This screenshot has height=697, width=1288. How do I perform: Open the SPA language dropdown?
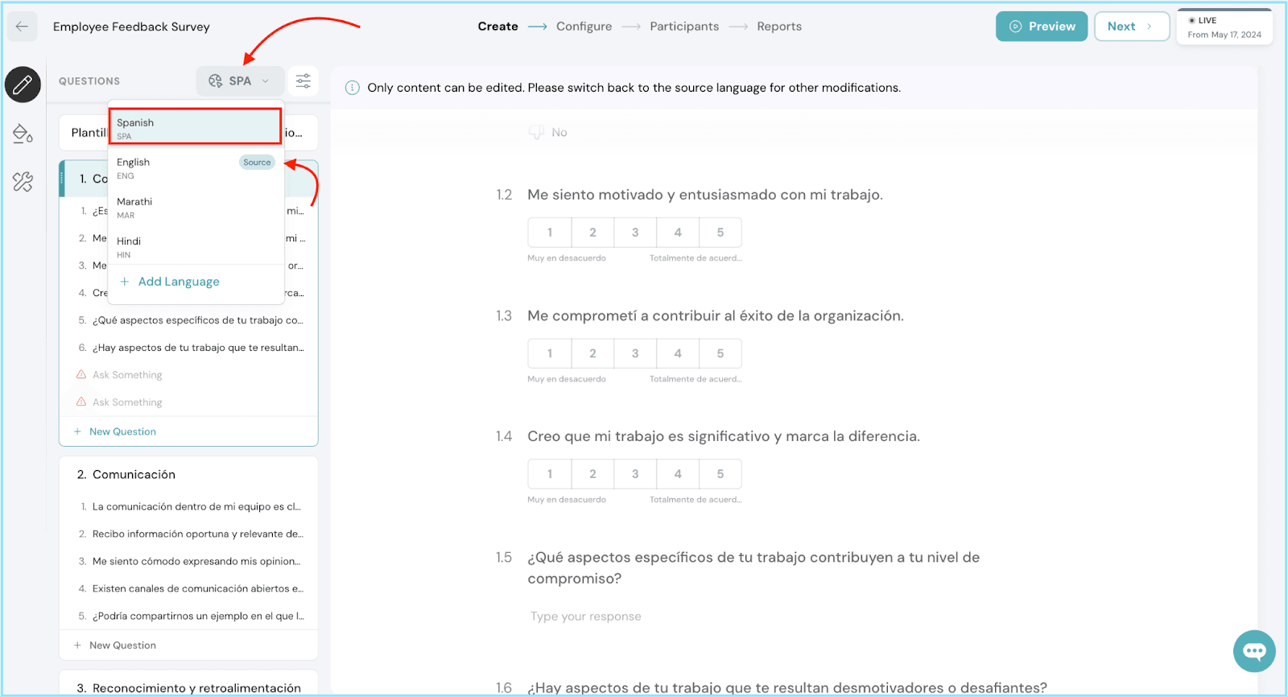click(x=240, y=81)
